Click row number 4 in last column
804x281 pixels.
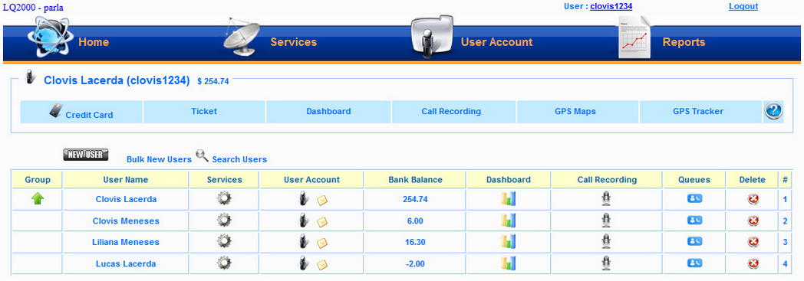click(785, 264)
